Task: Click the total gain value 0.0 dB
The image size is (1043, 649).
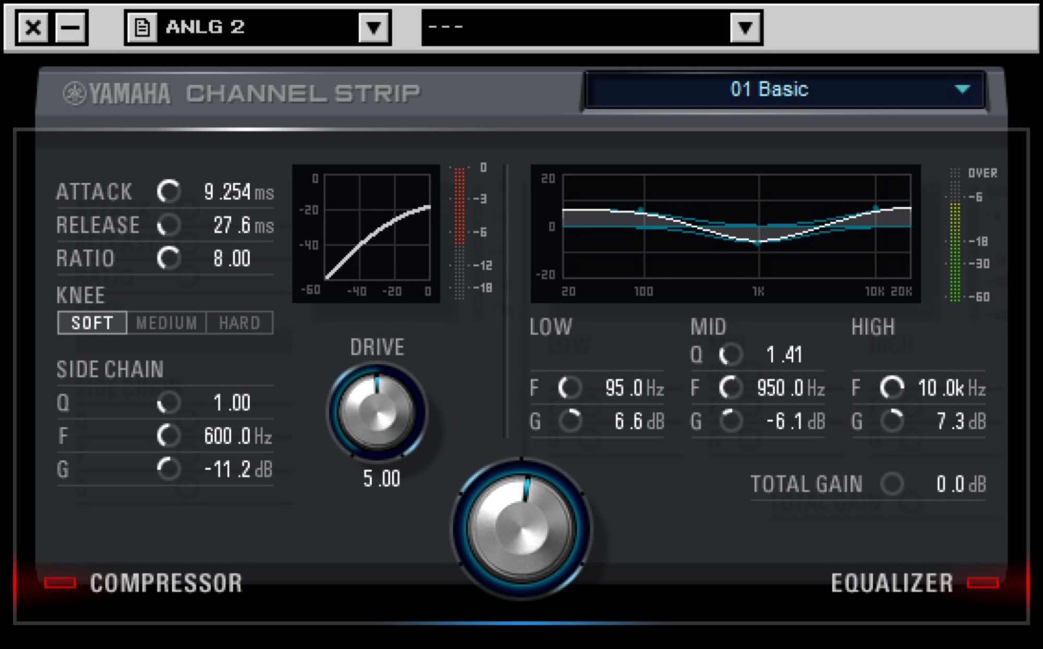Action: point(961,484)
